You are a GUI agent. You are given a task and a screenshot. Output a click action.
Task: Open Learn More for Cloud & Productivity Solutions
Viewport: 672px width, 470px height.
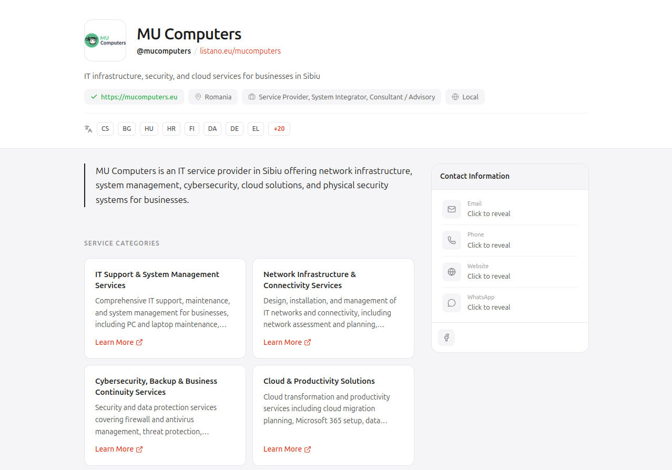tap(287, 449)
